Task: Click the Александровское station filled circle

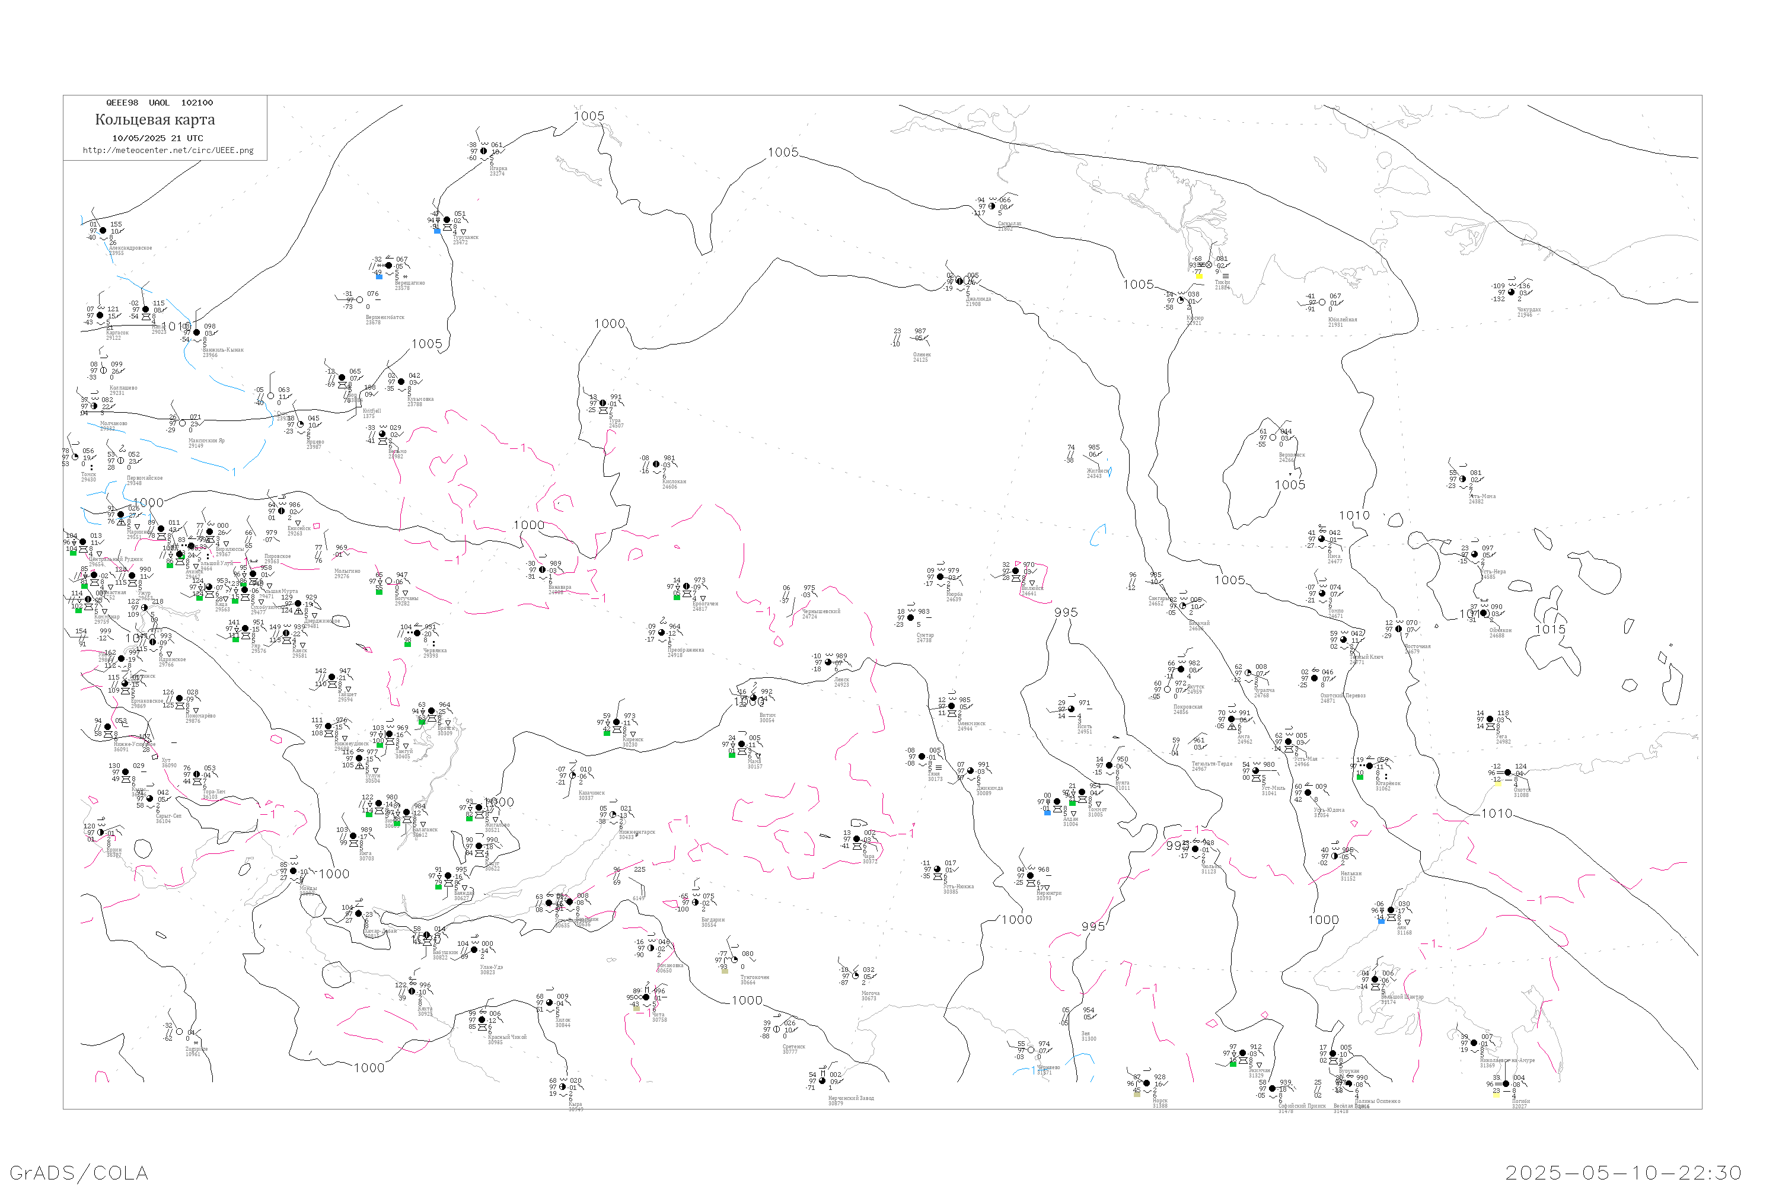Action: [104, 231]
